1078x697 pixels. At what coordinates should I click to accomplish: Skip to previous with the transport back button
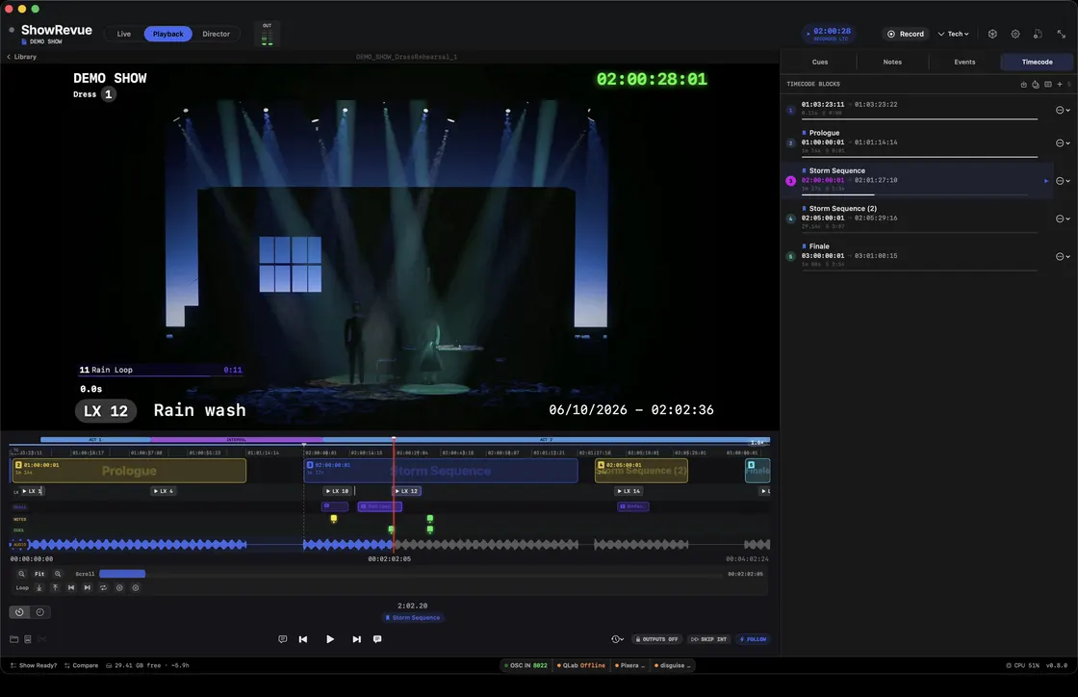[303, 639]
